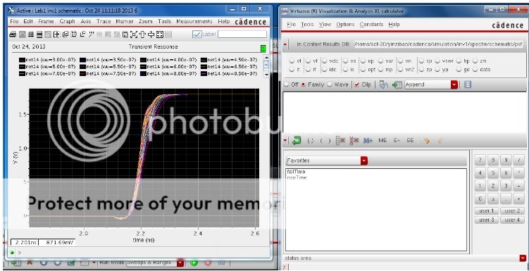The image size is (529, 271).
Task: Open the Constants menu in calculator
Action: point(371,24)
